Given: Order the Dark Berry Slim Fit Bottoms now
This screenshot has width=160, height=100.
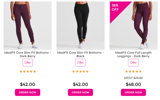Looking at the screenshot, I should 27,92.
